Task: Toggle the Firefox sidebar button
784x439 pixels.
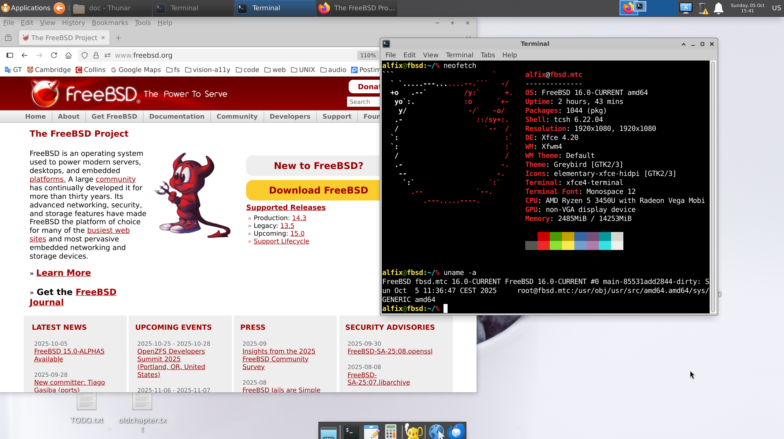Action: click(10, 55)
